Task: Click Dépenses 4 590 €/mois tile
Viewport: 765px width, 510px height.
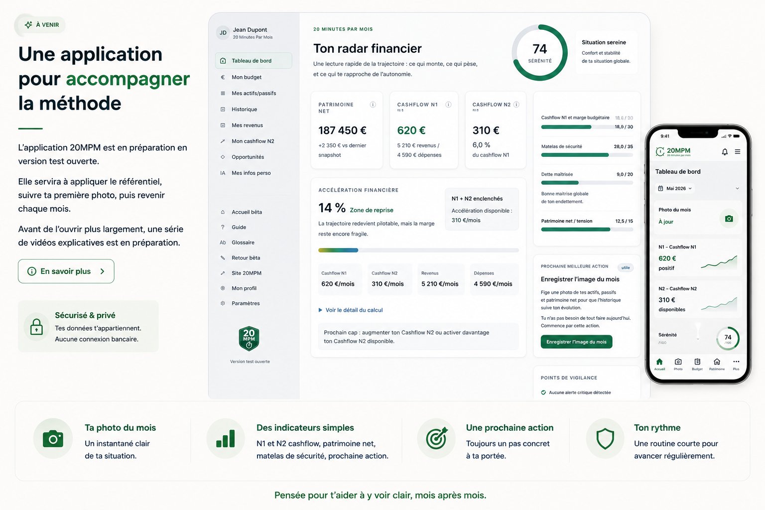Action: [494, 279]
